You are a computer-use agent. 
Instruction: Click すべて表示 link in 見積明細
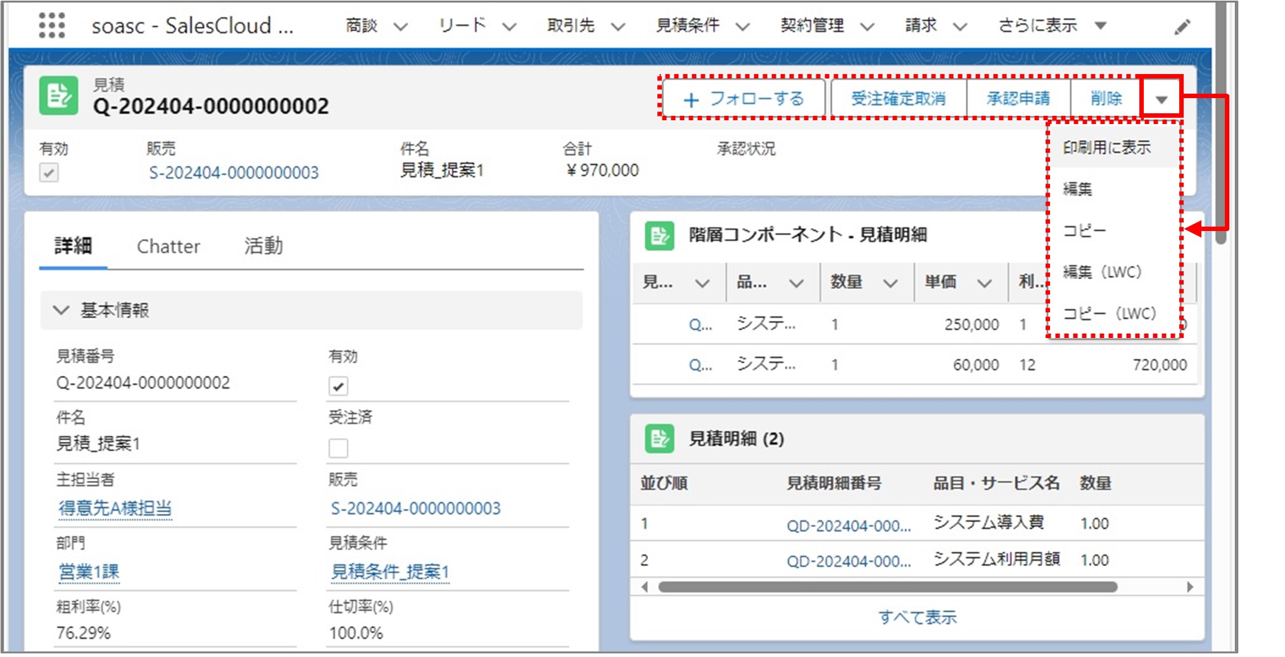tap(917, 617)
